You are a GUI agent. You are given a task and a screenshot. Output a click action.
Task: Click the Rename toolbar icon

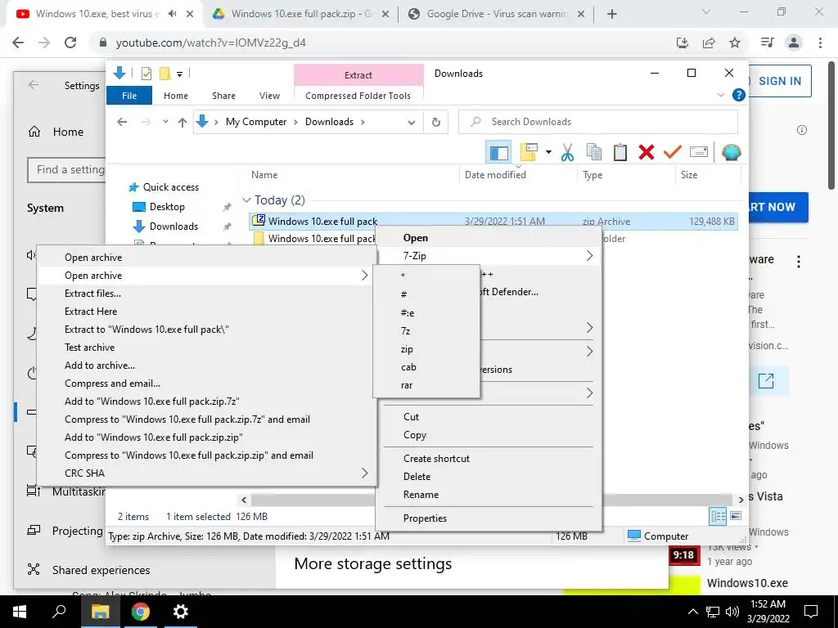point(699,152)
